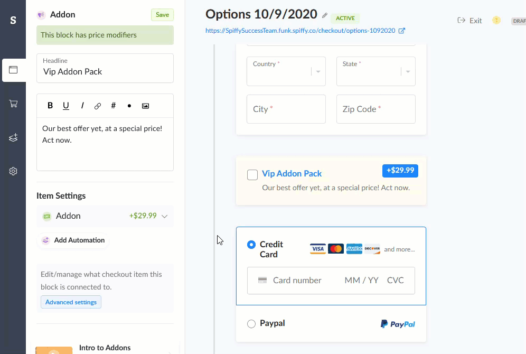Apply italic formatting in the editor
Viewport: 526px width, 354px height.
pos(82,106)
